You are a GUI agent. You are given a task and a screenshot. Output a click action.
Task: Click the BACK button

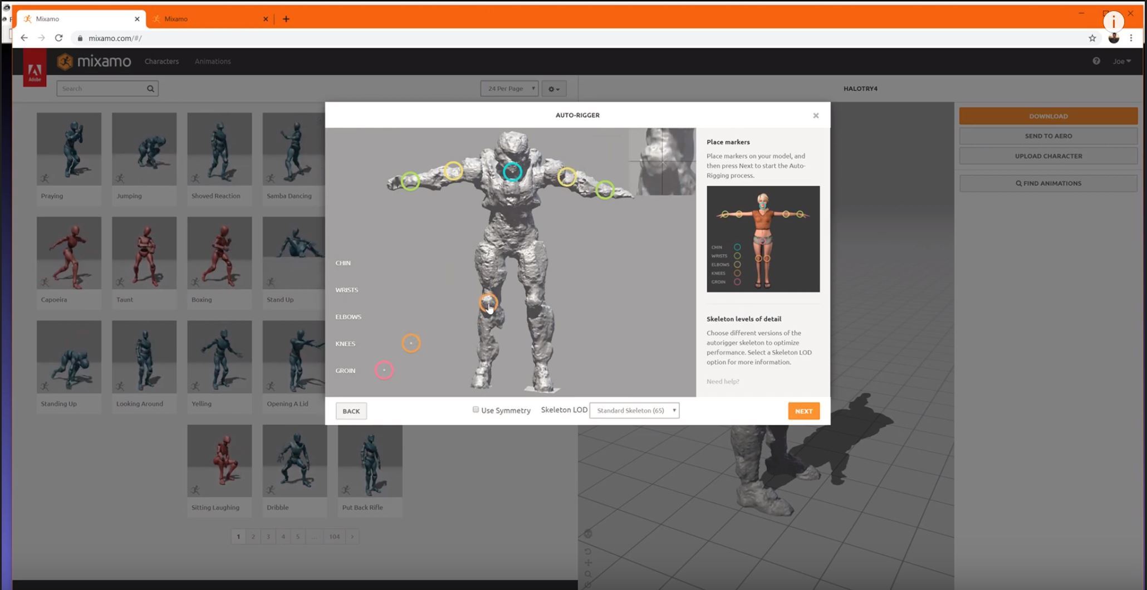click(x=351, y=411)
